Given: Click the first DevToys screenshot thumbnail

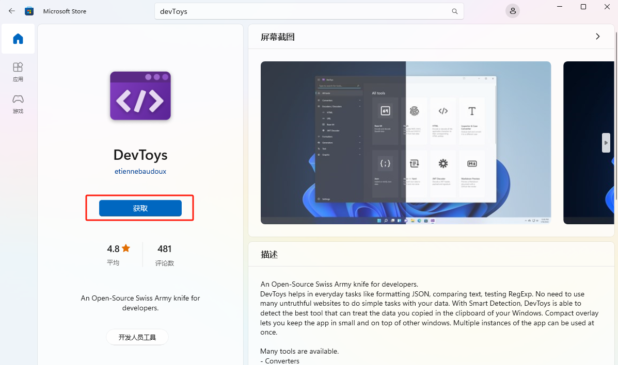Looking at the screenshot, I should pyautogui.click(x=405, y=143).
